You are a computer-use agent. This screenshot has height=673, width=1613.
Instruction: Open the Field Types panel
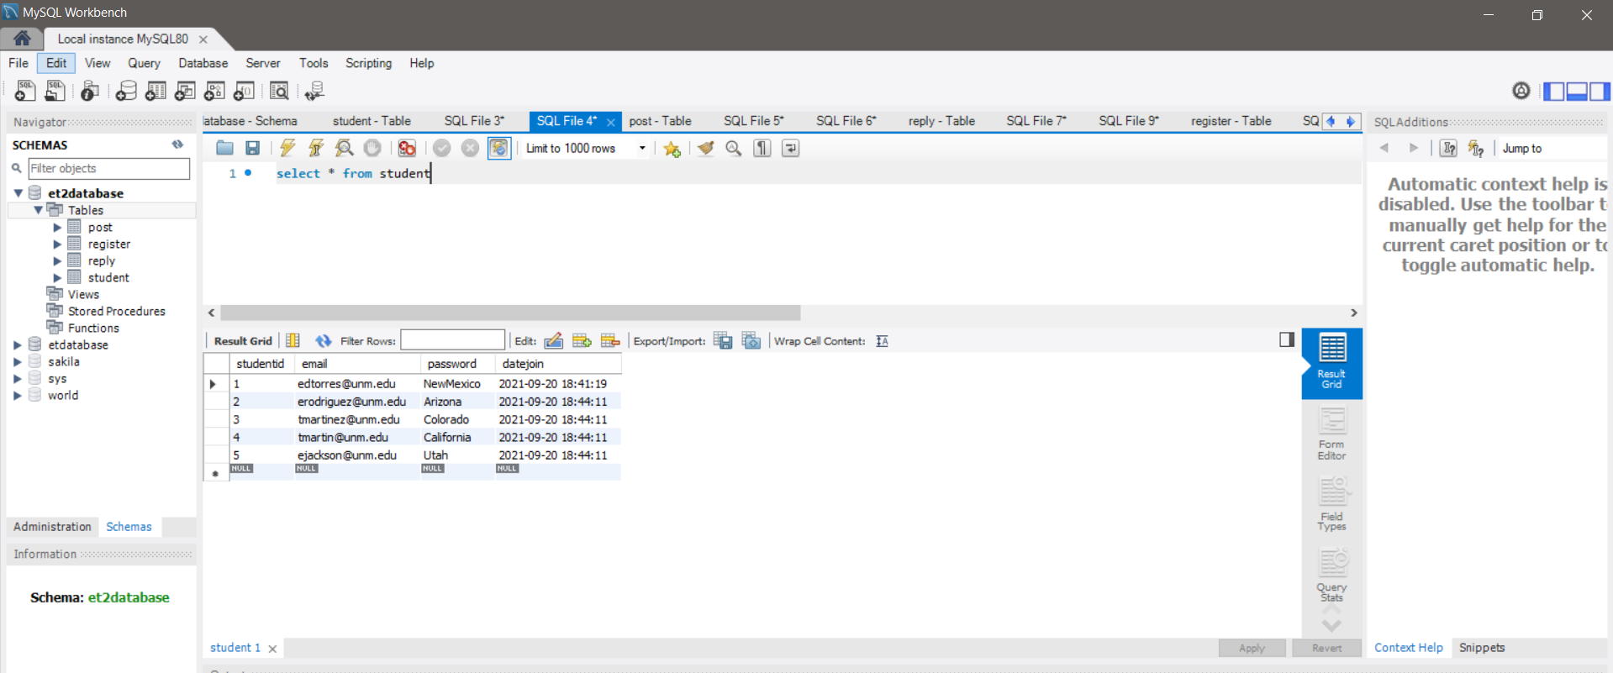click(1331, 505)
